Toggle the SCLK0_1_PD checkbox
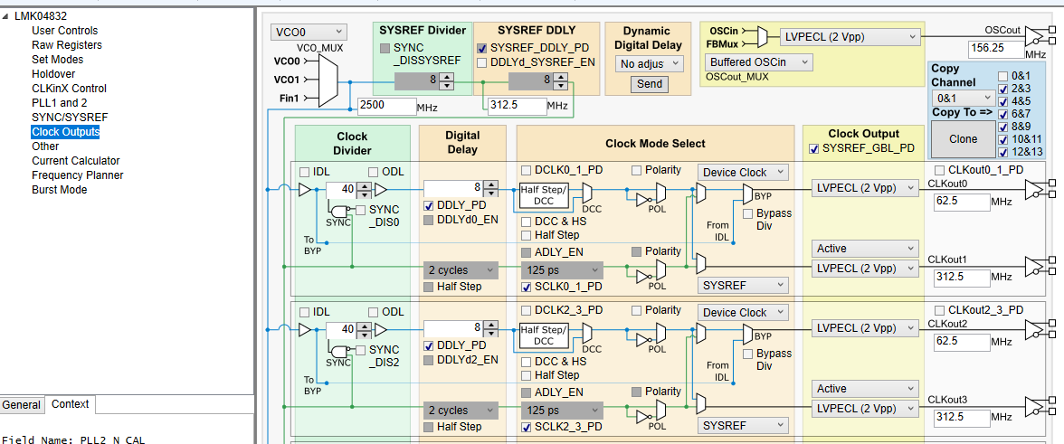 click(x=527, y=287)
